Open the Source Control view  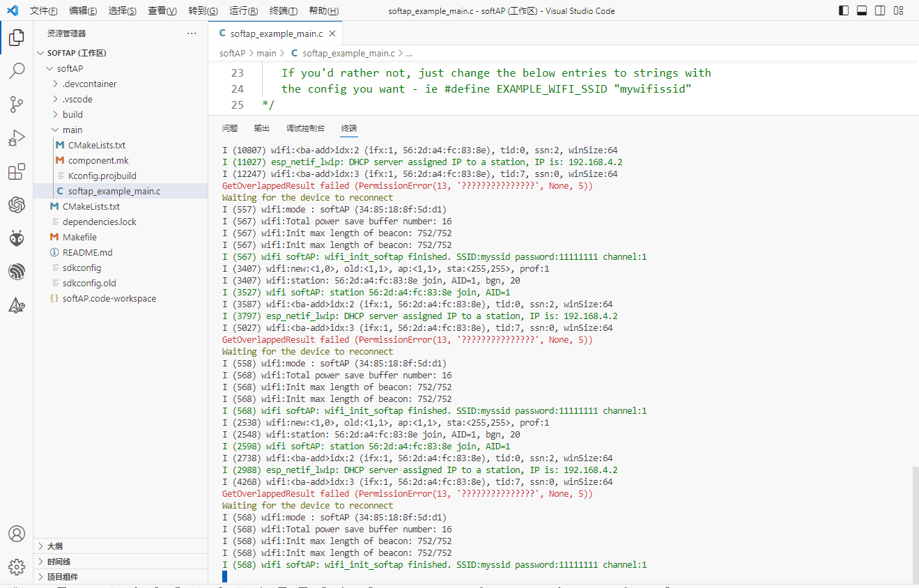click(x=17, y=105)
